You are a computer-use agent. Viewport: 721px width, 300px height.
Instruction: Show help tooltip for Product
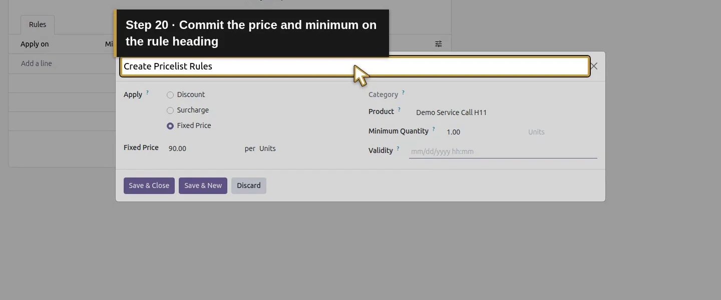(x=399, y=109)
